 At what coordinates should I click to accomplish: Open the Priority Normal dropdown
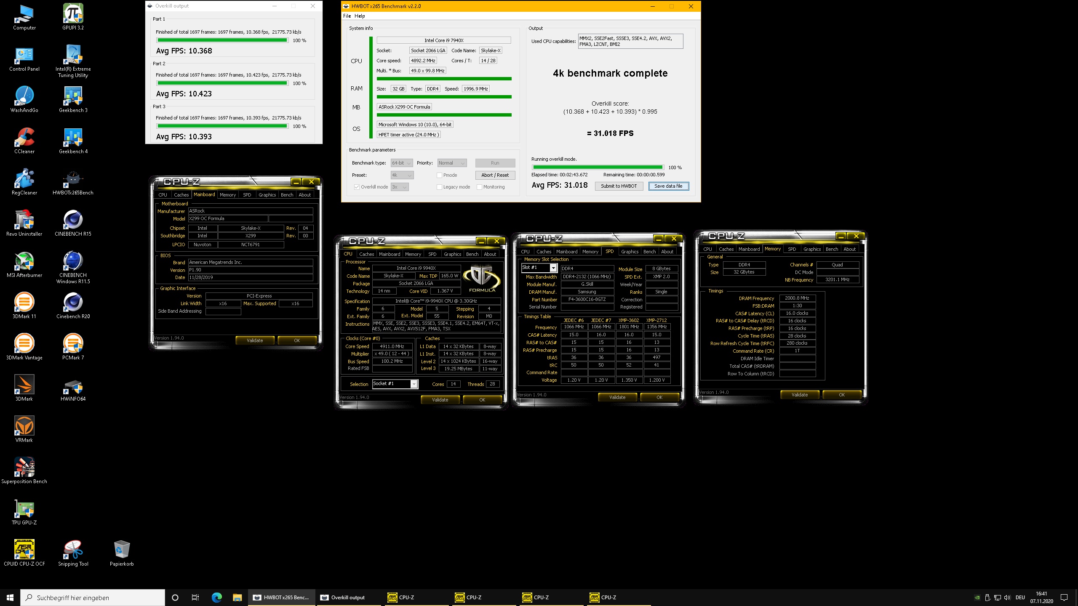click(452, 163)
